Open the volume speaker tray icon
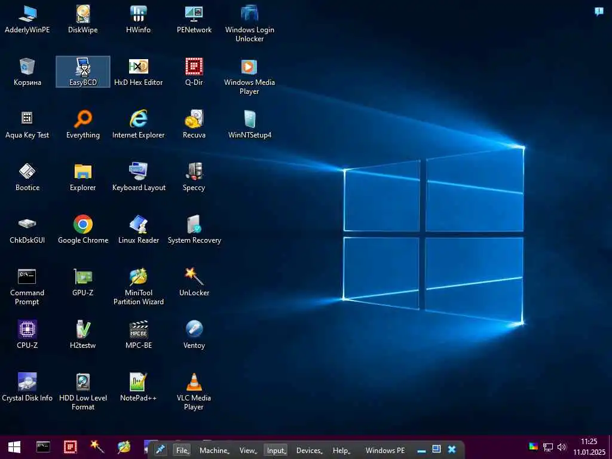The height and width of the screenshot is (459, 612). coord(562,447)
